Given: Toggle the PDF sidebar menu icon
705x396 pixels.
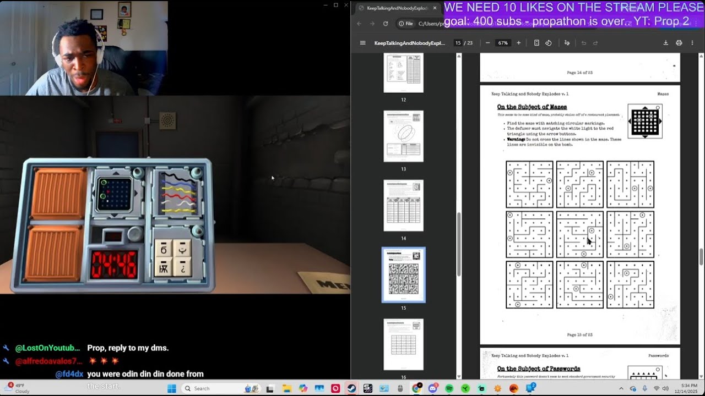Looking at the screenshot, I should [362, 43].
